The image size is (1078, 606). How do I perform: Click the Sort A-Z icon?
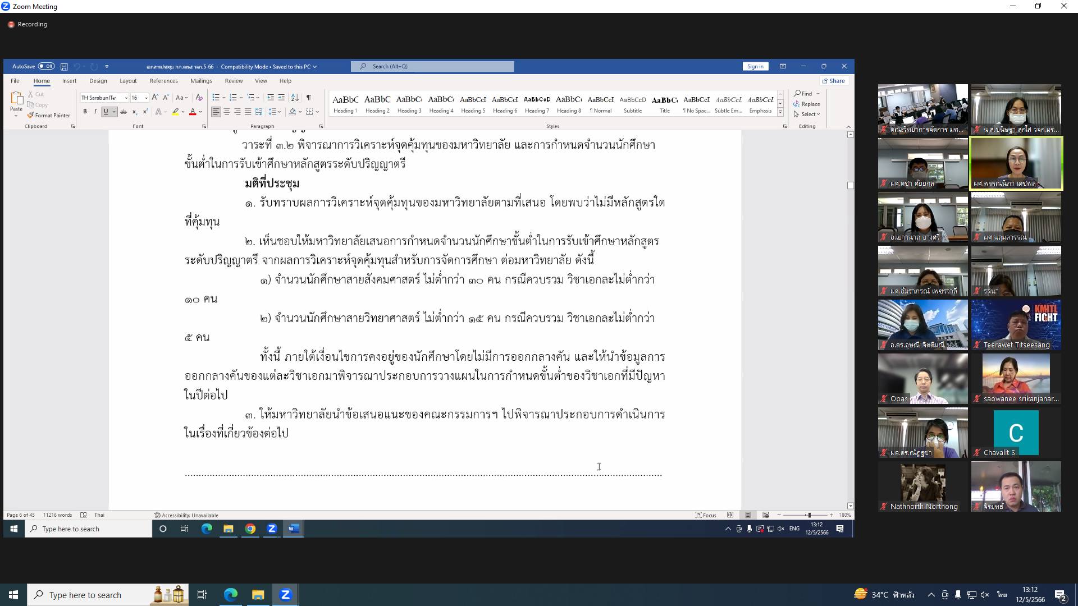[295, 98]
